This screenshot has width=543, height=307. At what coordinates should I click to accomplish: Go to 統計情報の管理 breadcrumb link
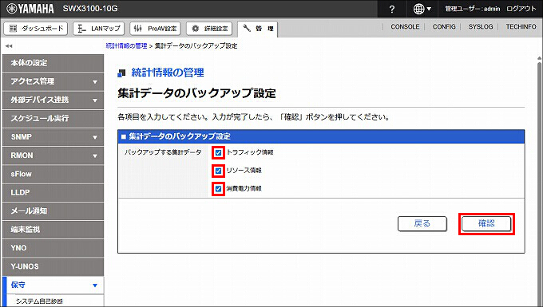tap(126, 45)
